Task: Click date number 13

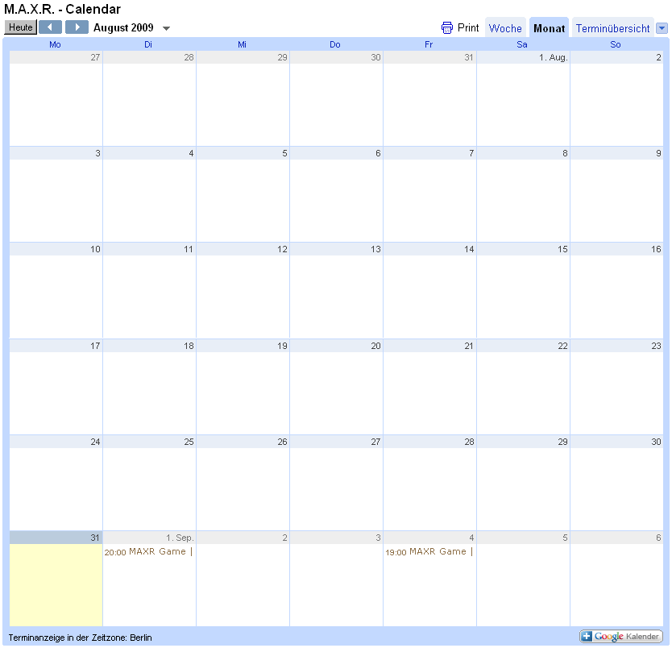Action: [375, 249]
